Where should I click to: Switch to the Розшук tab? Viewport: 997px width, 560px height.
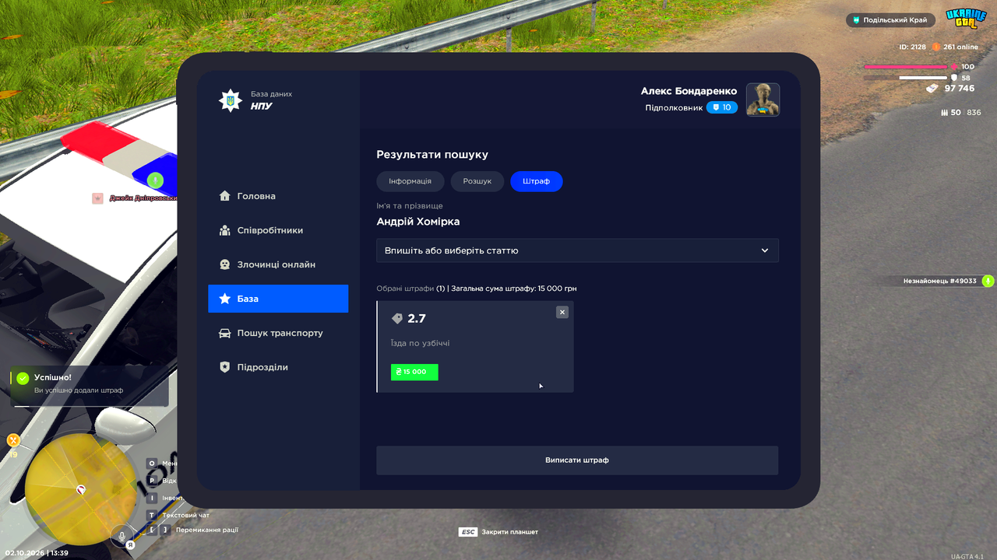pos(477,181)
